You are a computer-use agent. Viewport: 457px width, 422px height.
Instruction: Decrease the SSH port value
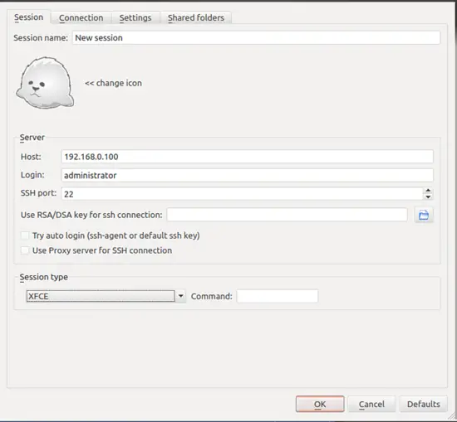click(428, 196)
